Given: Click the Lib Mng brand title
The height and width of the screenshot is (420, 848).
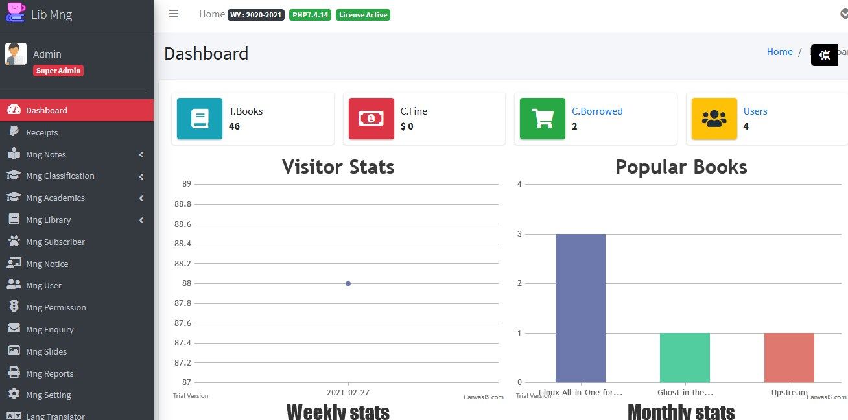Looking at the screenshot, I should click(52, 14).
